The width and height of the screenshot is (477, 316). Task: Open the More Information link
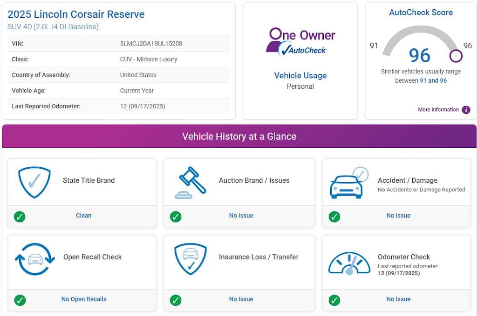click(x=438, y=110)
